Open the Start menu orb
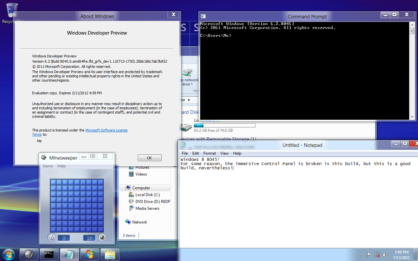Image resolution: width=418 pixels, height=261 pixels. click(8, 254)
